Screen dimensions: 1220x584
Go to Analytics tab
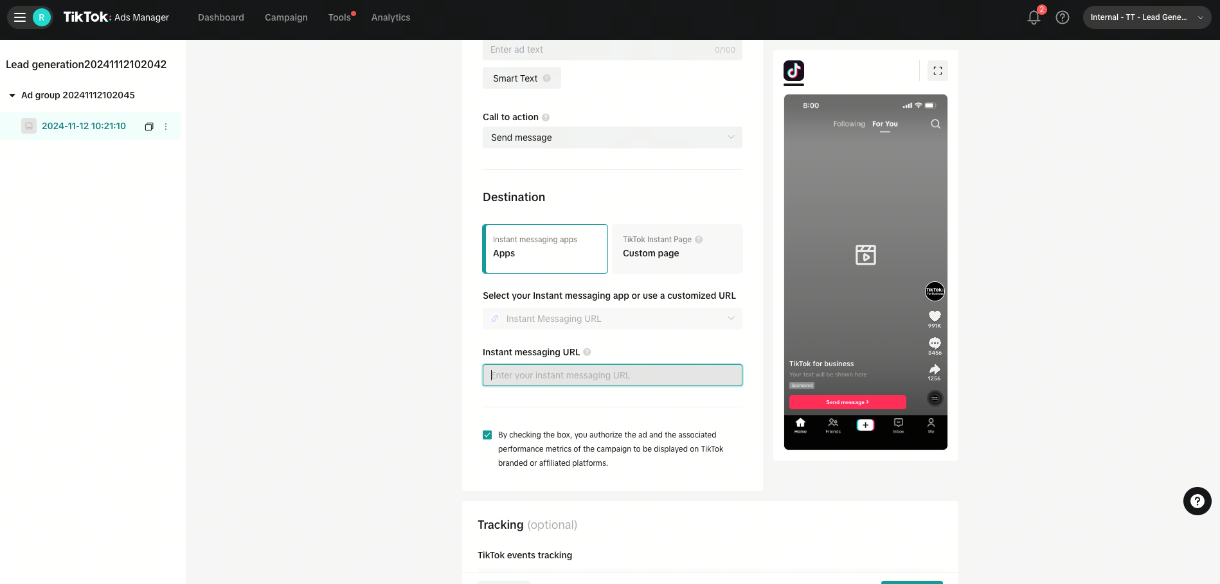[391, 17]
